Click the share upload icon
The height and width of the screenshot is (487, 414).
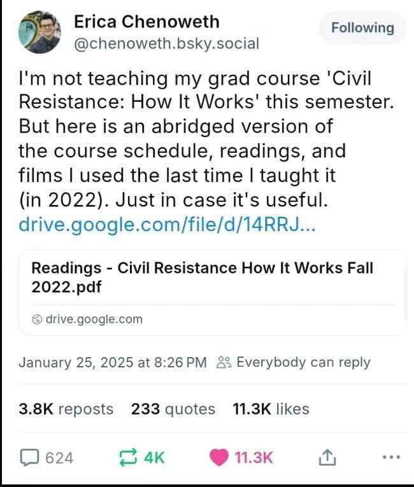[325, 457]
